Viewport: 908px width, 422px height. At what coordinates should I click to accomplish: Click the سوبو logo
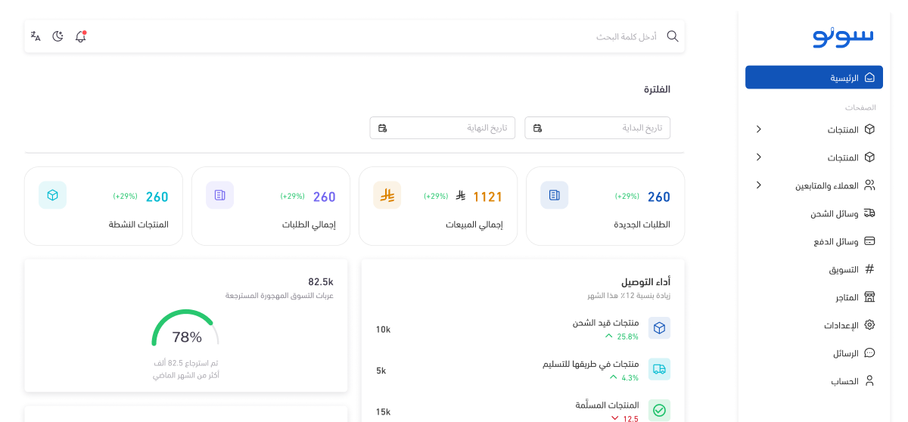(x=843, y=36)
